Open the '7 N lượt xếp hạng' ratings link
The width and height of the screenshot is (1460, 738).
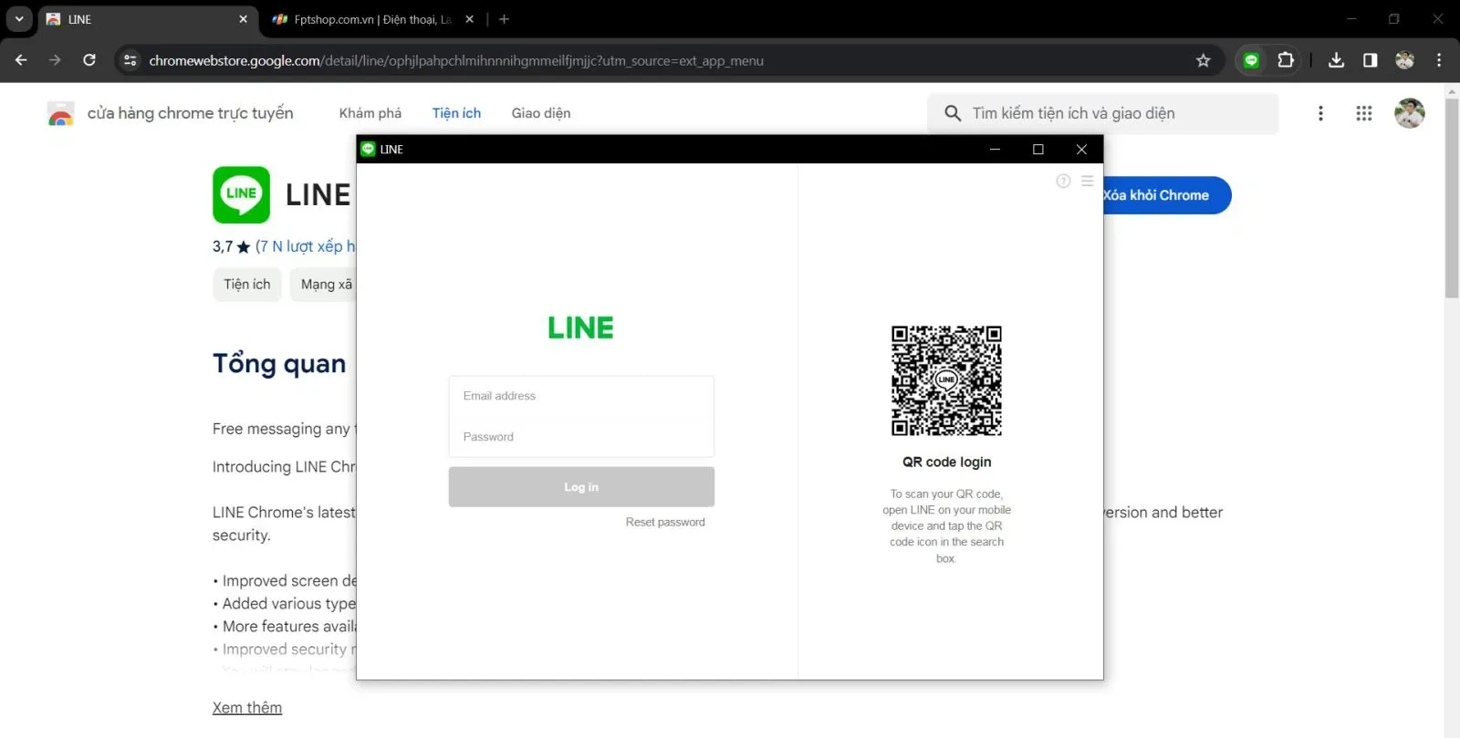306,246
